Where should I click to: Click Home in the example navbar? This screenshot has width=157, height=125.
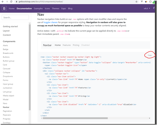click(x=58, y=45)
